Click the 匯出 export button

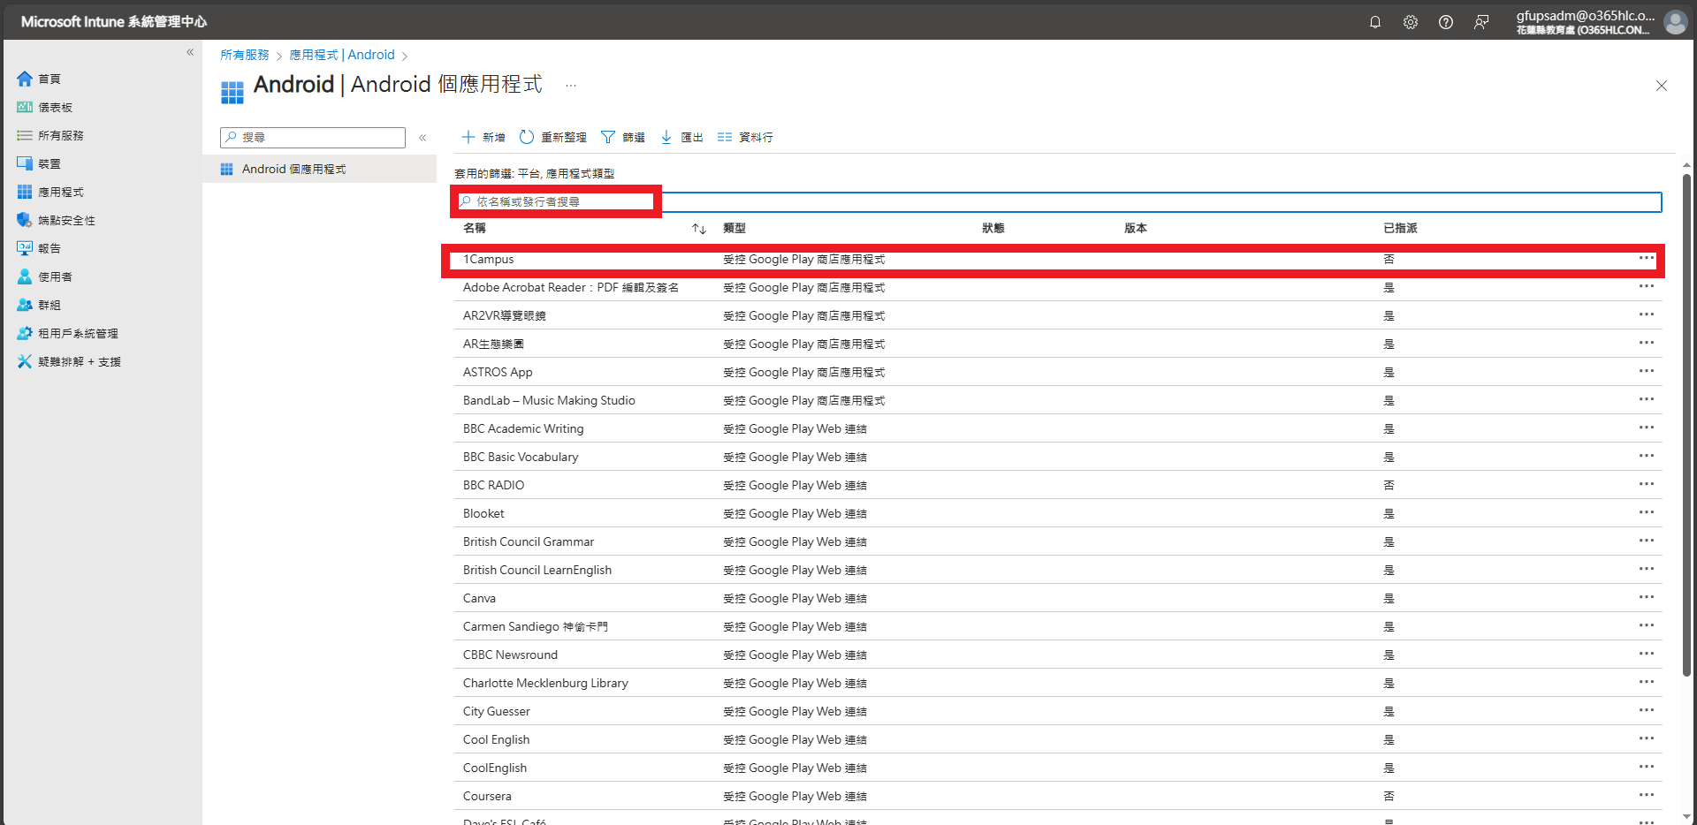coord(681,137)
